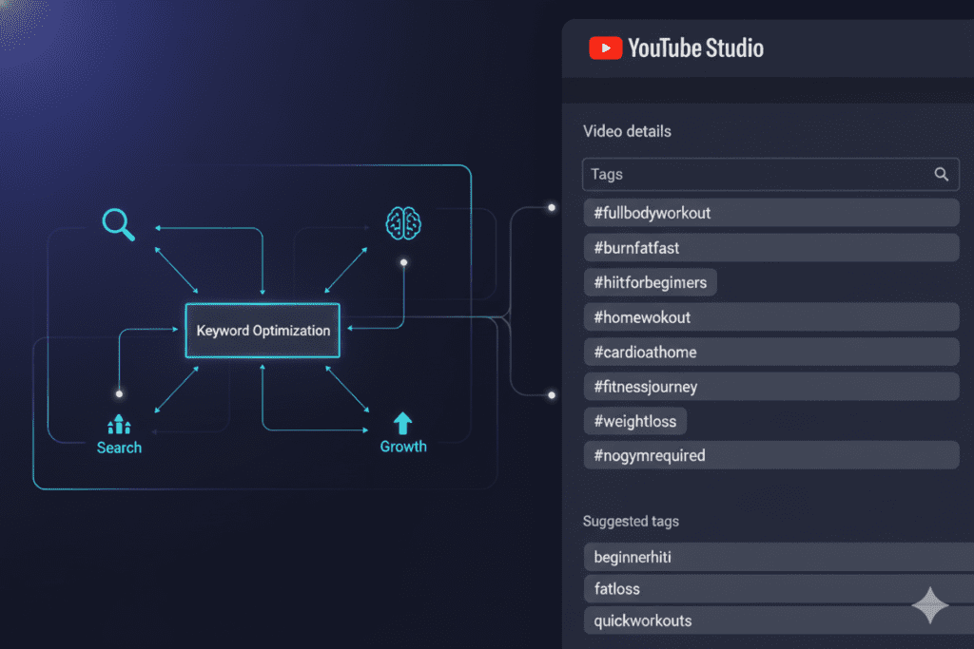Select the #burnfatfast tag
The width and height of the screenshot is (974, 649).
pyautogui.click(x=770, y=247)
